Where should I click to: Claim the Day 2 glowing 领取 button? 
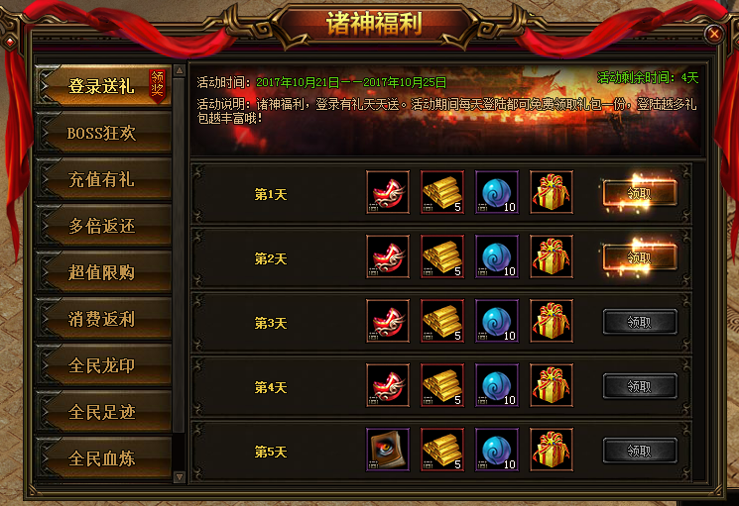point(640,257)
